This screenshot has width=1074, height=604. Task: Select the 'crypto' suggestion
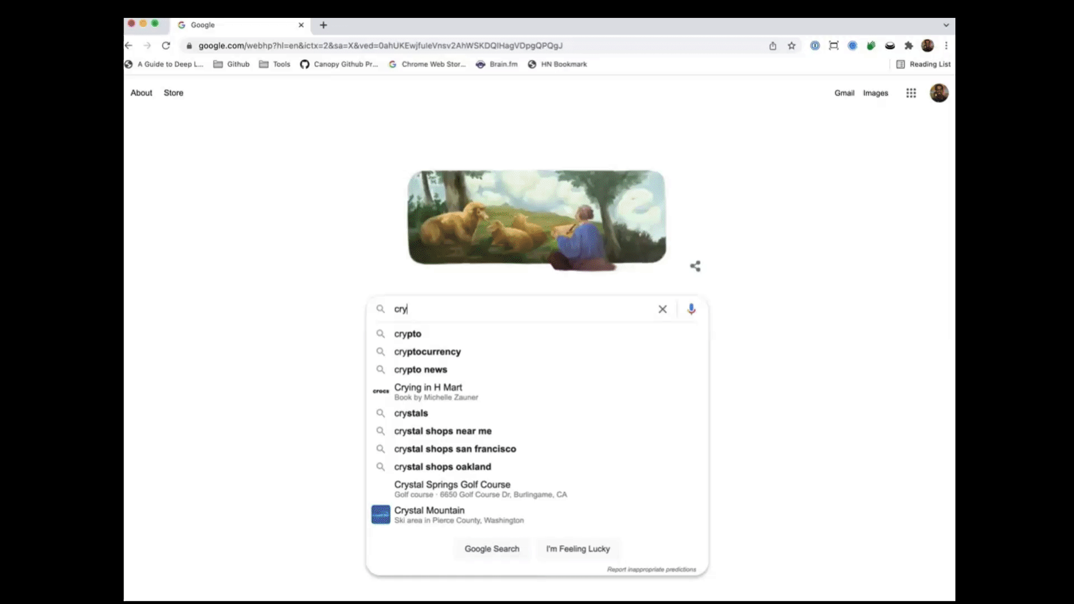pyautogui.click(x=537, y=334)
